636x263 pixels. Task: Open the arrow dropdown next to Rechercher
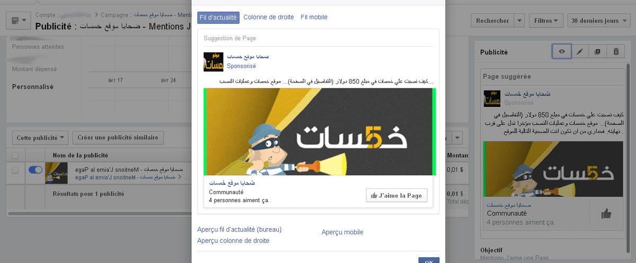coord(519,21)
